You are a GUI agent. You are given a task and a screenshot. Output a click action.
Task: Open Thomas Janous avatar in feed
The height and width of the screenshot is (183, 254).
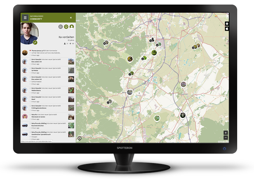(25, 53)
